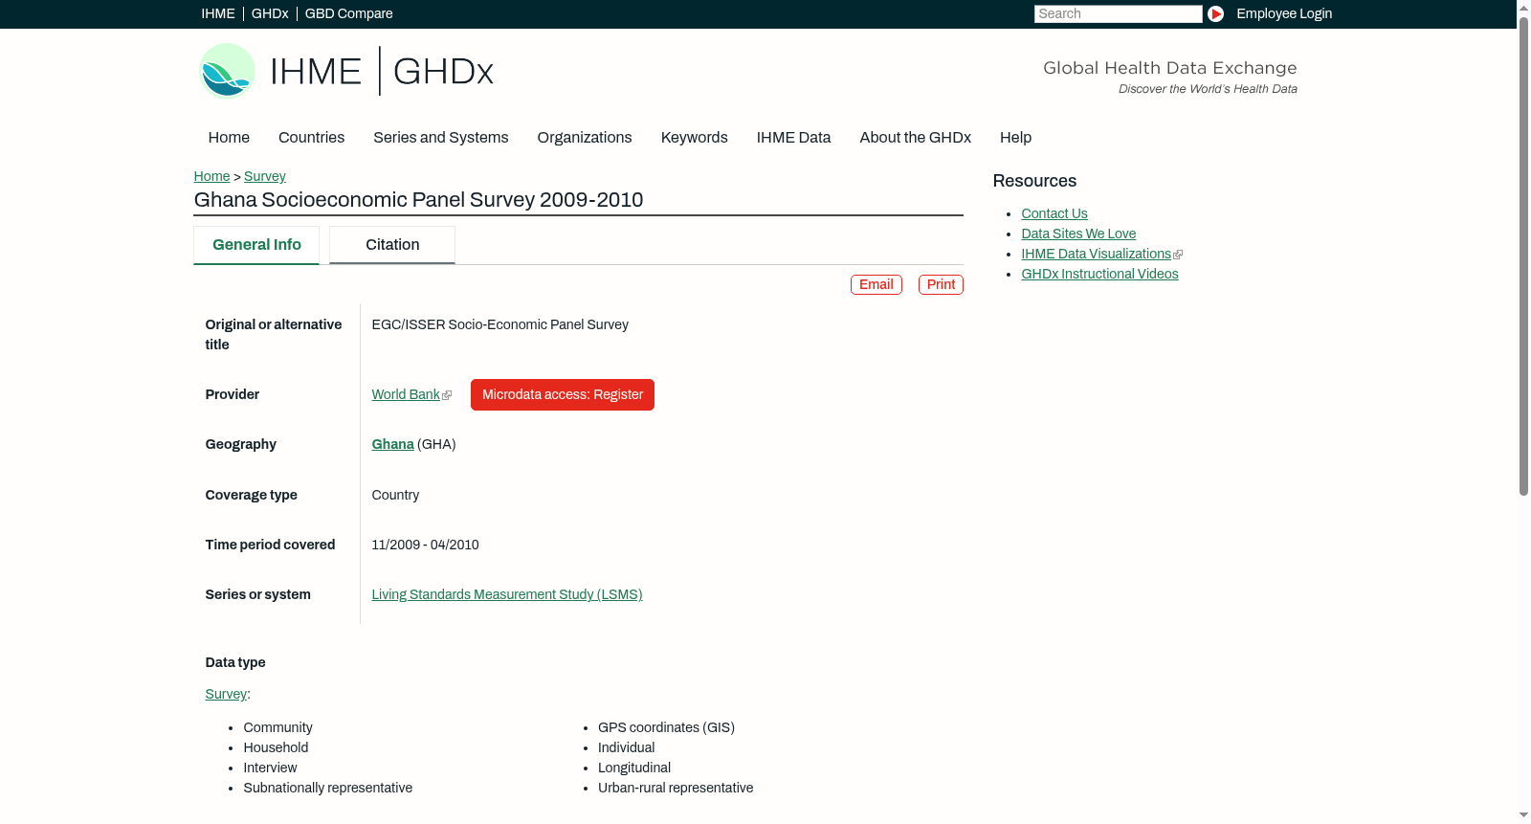Click the vertical scrollbar thumb

[x=1523, y=256]
